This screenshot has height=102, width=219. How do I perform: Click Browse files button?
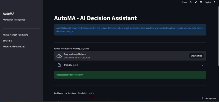coord(196,56)
